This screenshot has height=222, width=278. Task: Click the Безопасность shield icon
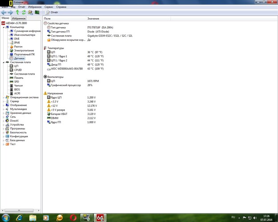(7, 132)
